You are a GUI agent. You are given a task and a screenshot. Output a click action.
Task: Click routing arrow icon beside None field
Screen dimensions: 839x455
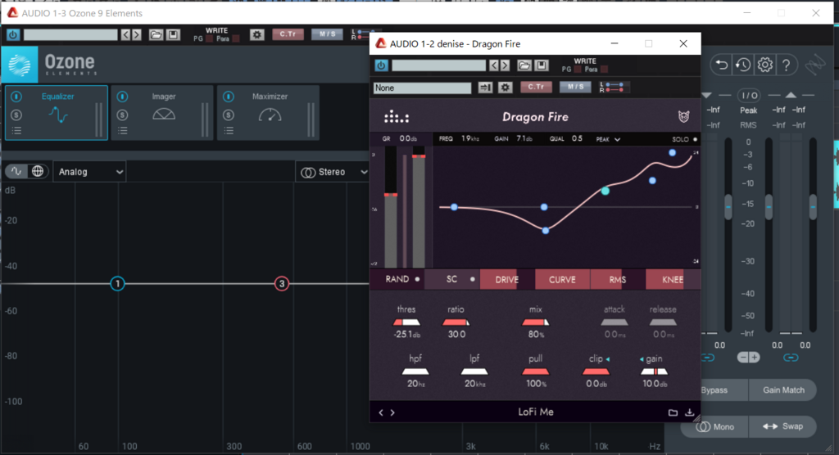(485, 88)
